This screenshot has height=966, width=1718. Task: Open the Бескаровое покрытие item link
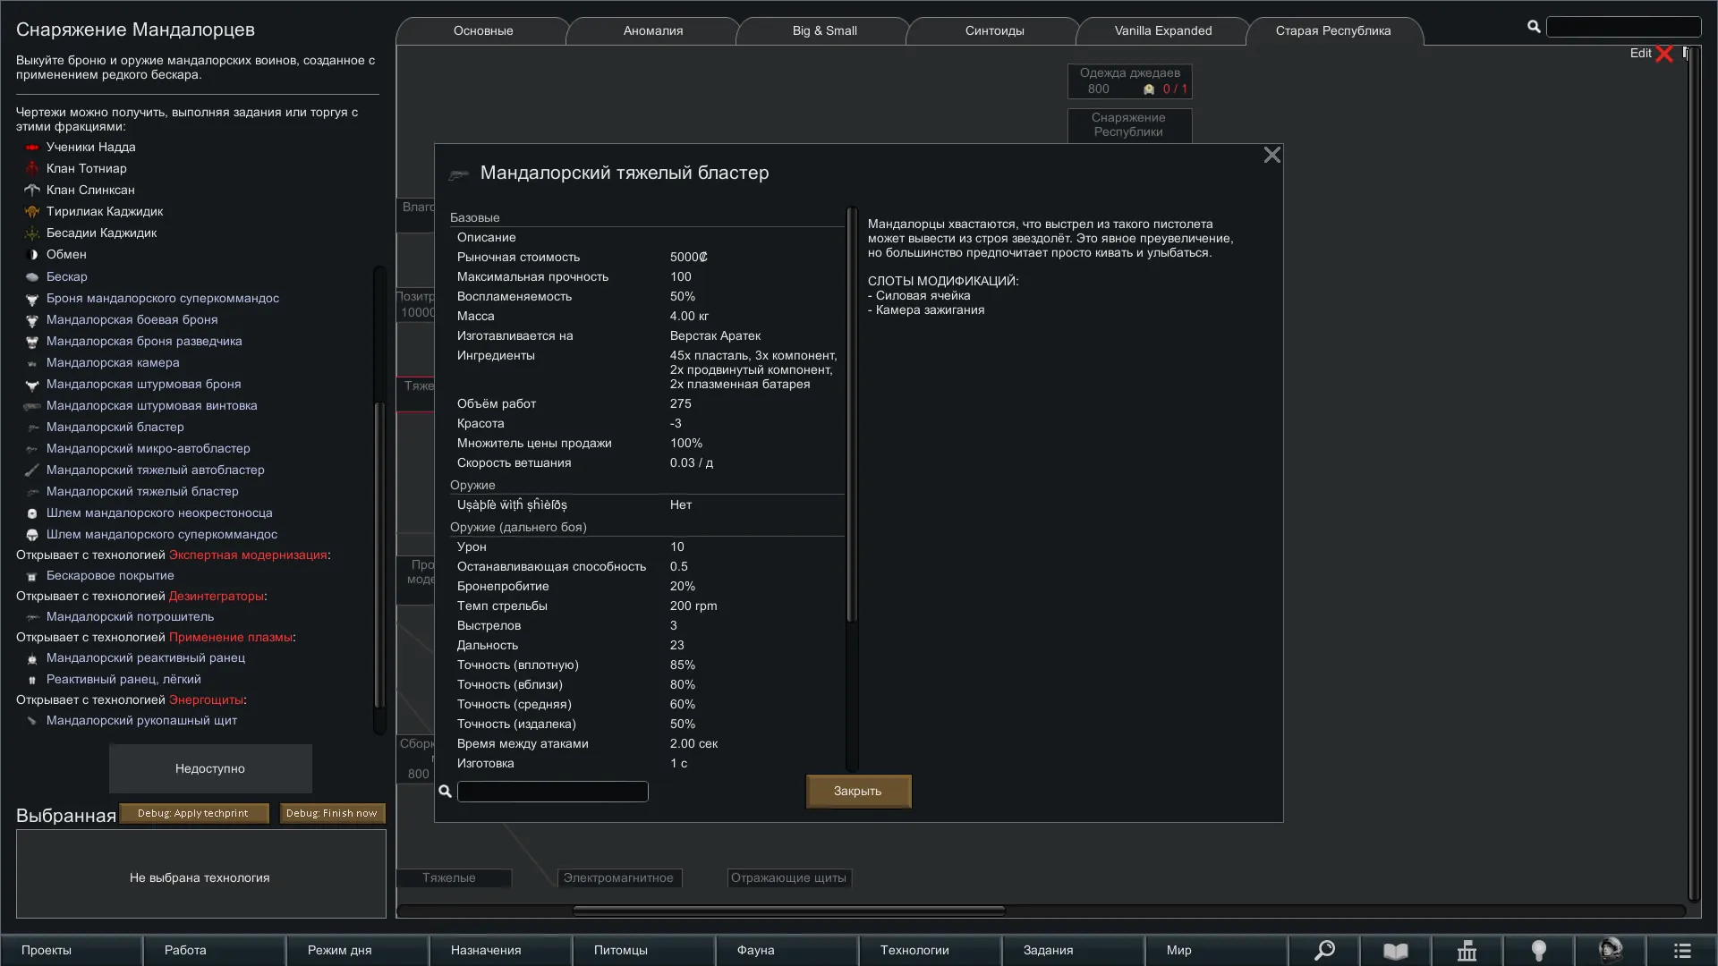(x=110, y=576)
